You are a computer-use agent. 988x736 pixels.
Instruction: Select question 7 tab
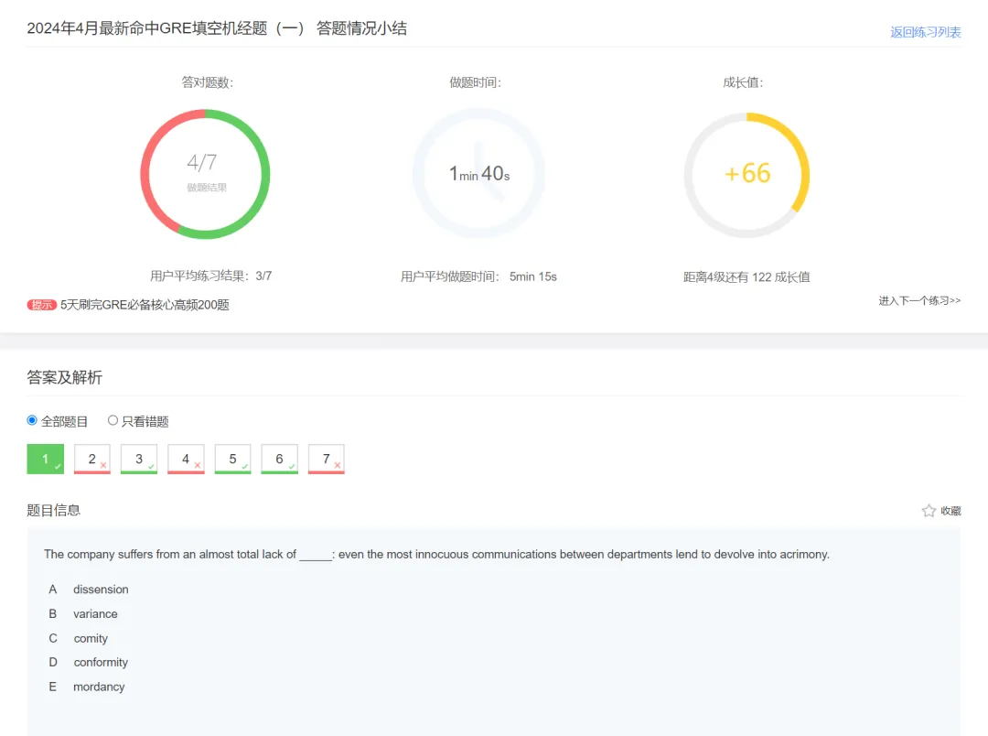coord(327,460)
